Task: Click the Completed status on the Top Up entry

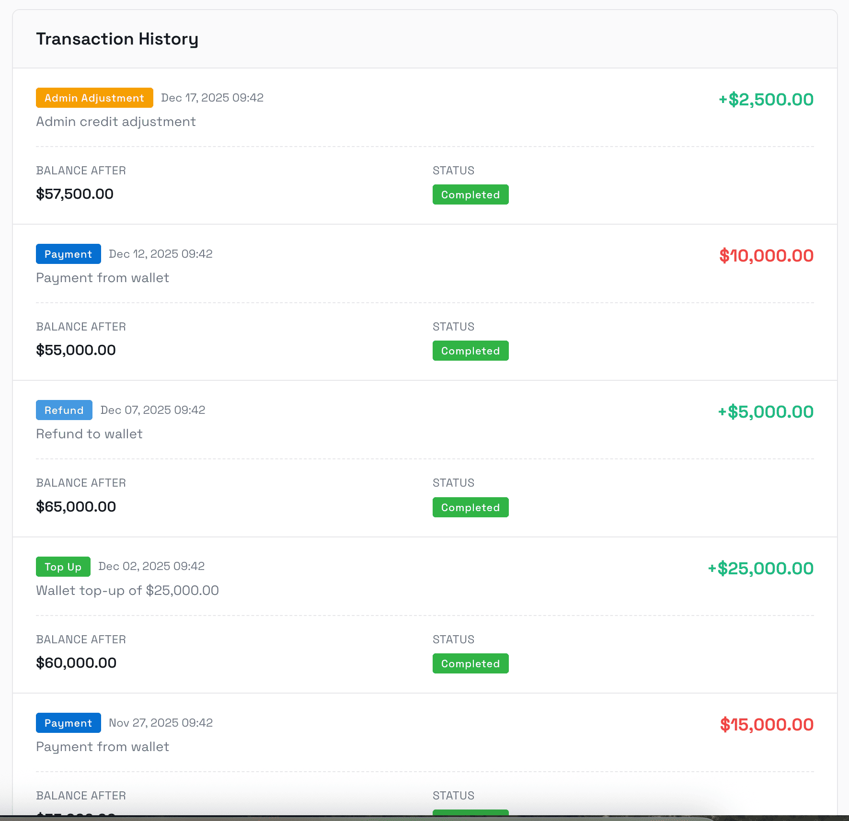Action: click(x=470, y=663)
